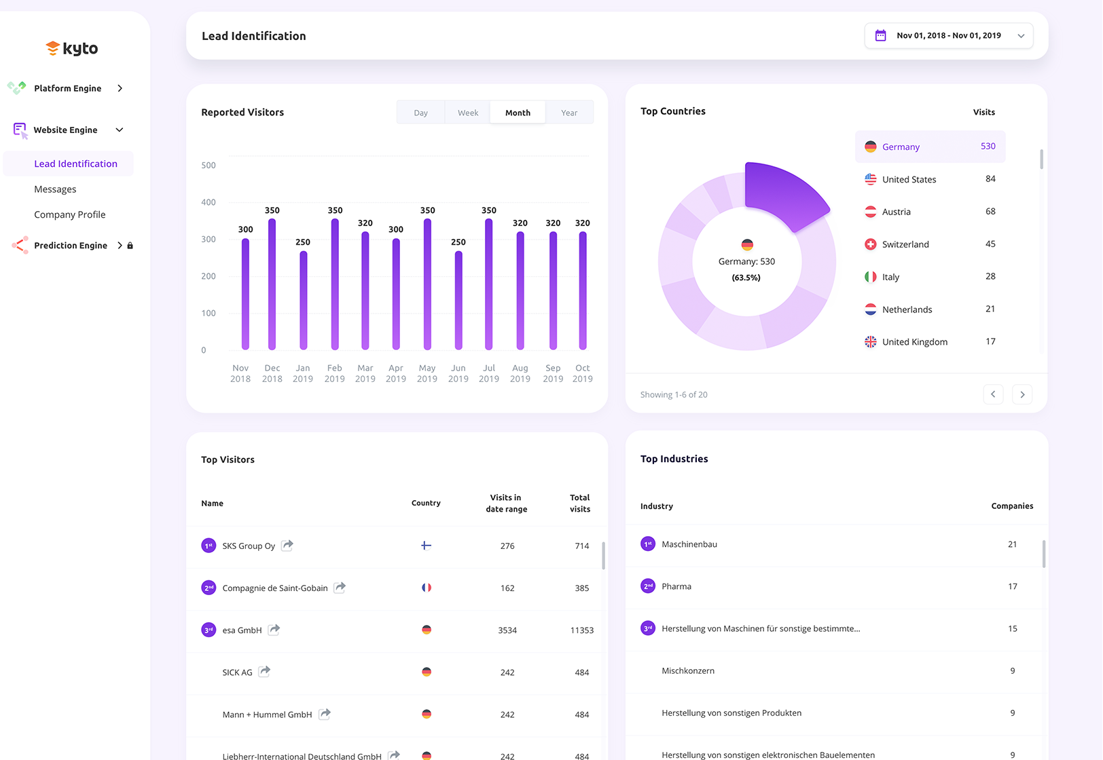
Task: Switch chart to Week view
Action: 468,113
